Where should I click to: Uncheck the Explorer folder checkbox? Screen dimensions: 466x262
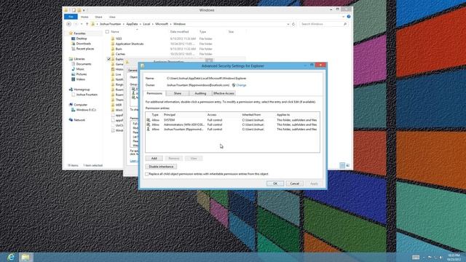tap(108, 59)
